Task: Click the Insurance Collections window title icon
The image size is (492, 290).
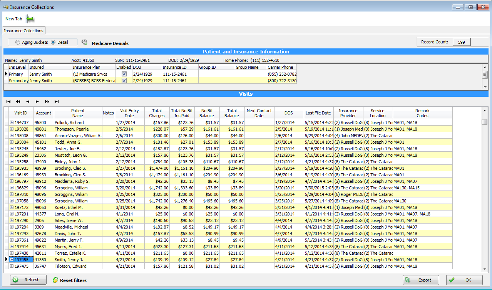Action: coord(5,7)
